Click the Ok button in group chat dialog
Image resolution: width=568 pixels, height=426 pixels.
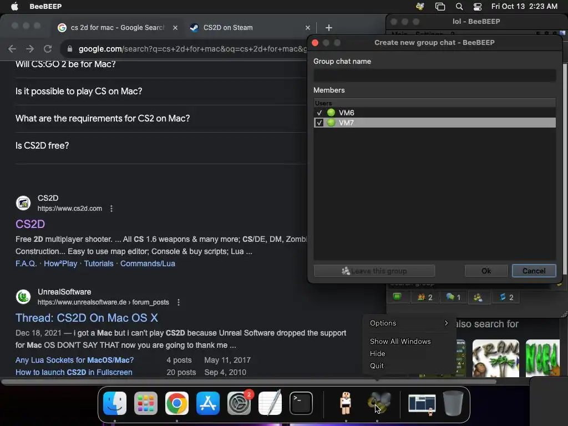[x=486, y=271]
